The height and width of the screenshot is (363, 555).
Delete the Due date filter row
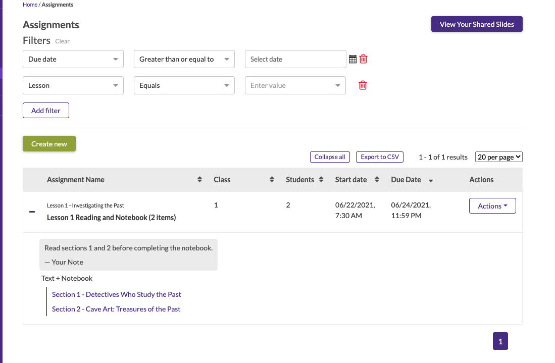click(363, 59)
